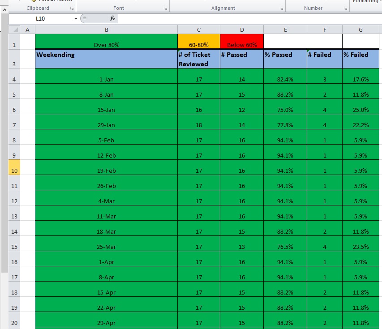Click the '# Failed' header cell
This screenshot has width=382, height=329.
(x=325, y=59)
